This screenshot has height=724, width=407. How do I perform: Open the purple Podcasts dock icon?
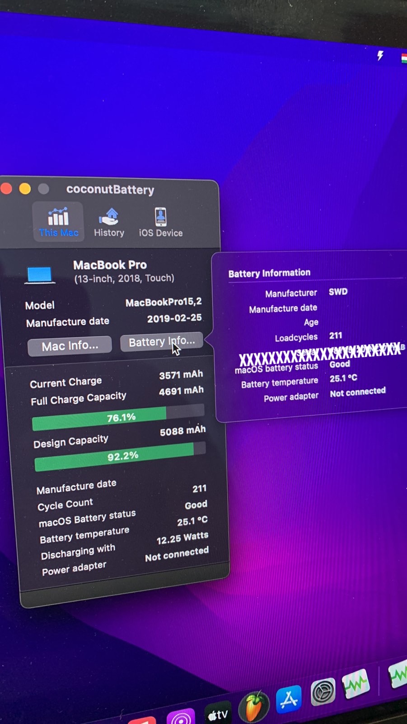pyautogui.click(x=180, y=717)
